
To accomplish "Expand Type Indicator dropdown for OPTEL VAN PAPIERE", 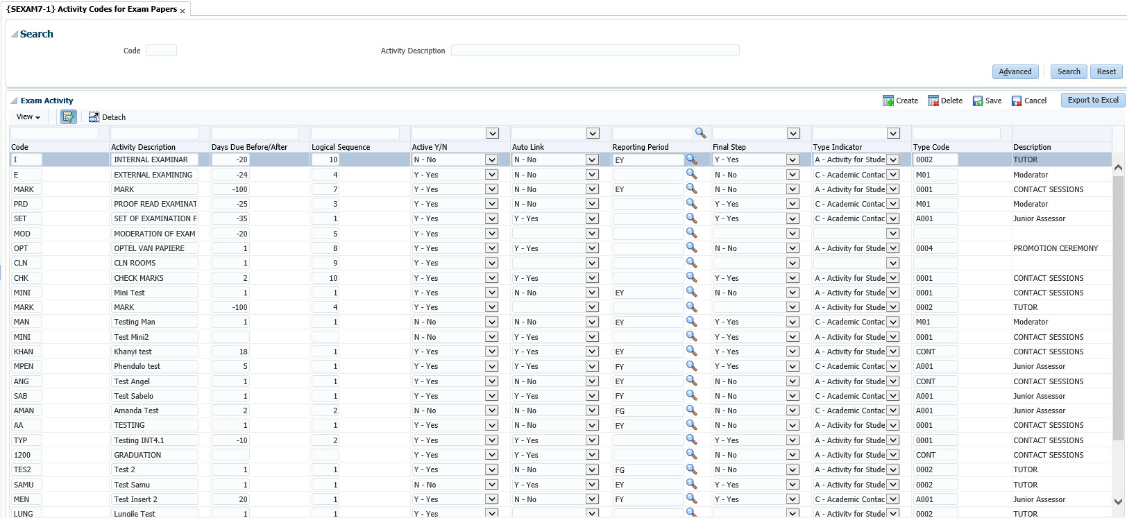I will click(893, 248).
